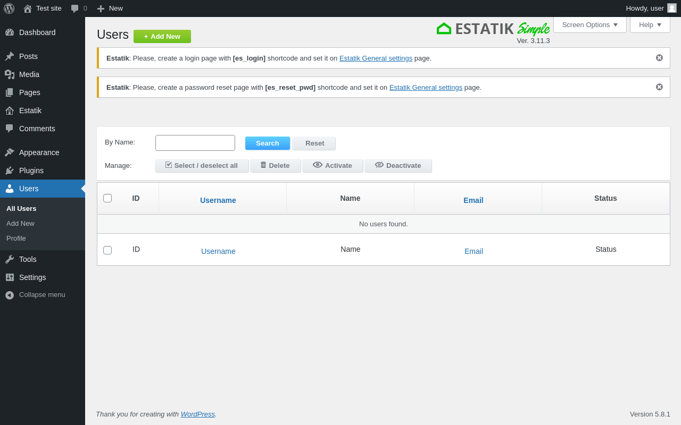Click the Settings sliders icon

coord(10,277)
